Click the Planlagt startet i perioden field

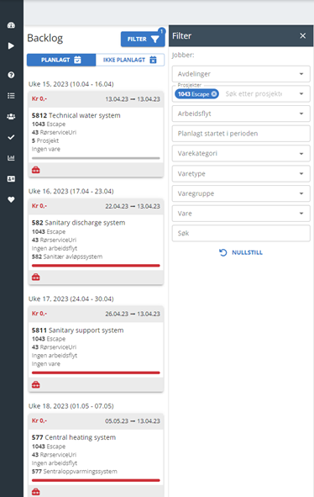[241, 134]
